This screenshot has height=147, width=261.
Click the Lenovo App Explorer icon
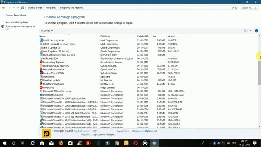41,62
